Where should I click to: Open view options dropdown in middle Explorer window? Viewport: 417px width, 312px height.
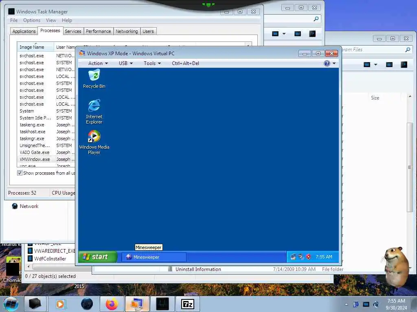(284, 34)
